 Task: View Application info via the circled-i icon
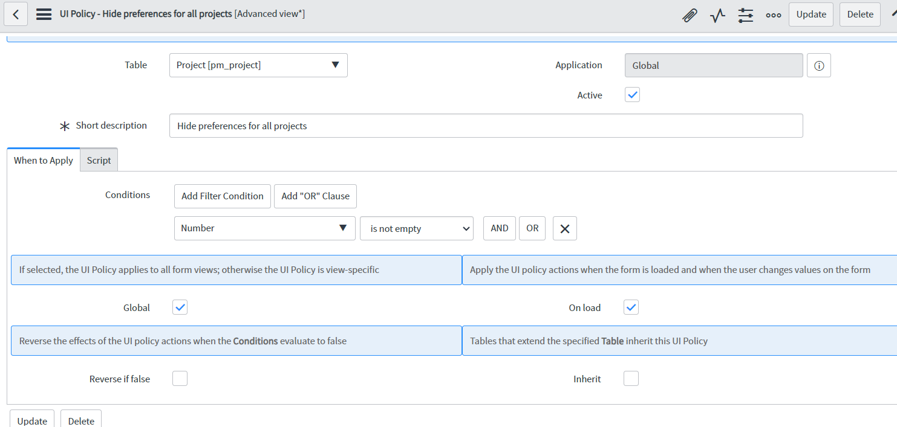pyautogui.click(x=818, y=65)
